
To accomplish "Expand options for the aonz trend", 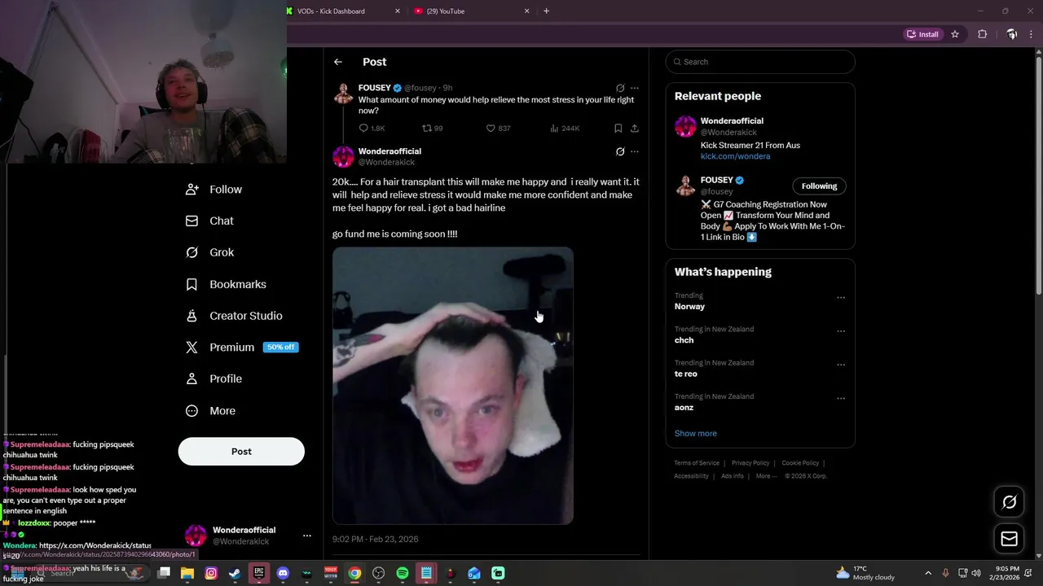I will pos(841,399).
